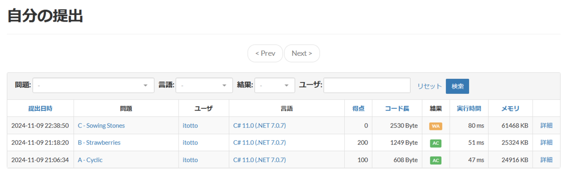Open the 結果 result filter dropdown
The image size is (565, 173).
(x=275, y=85)
